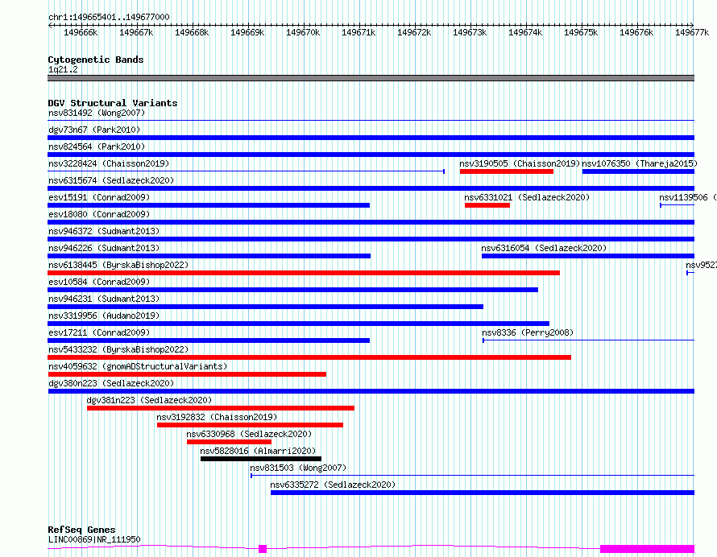This screenshot has width=717, height=557.
Task: Click the red nsv6331021 (Sedlazeck2020) bar
Action: tap(487, 205)
